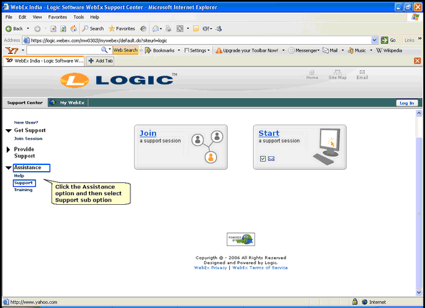
Task: Click the Yahoo Y! logo icon
Action: click(12, 50)
